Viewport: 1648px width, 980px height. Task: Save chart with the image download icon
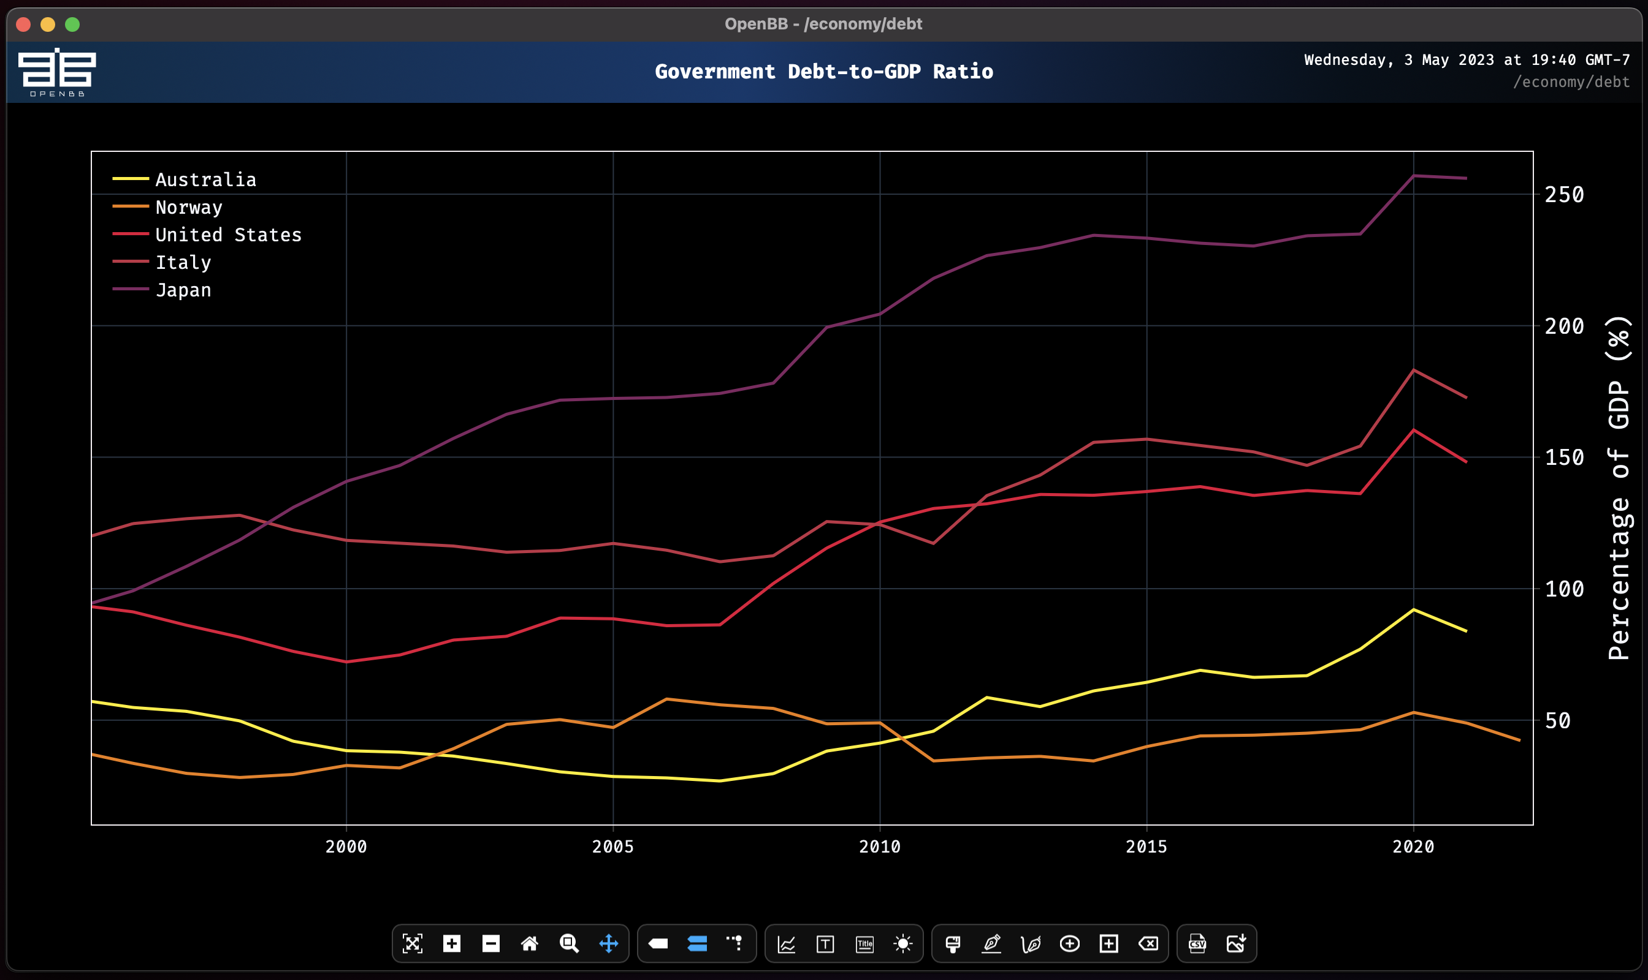1236,943
